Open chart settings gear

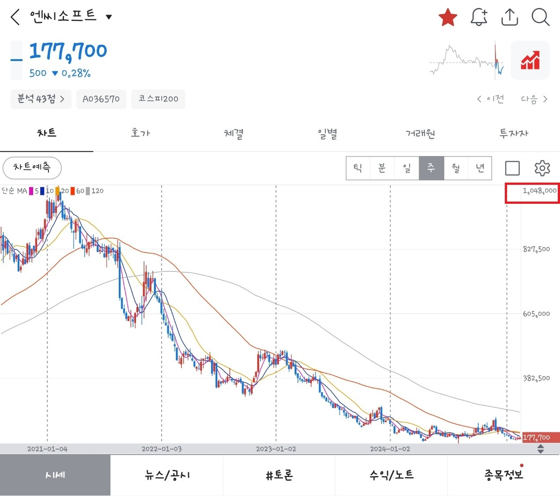[x=542, y=168]
